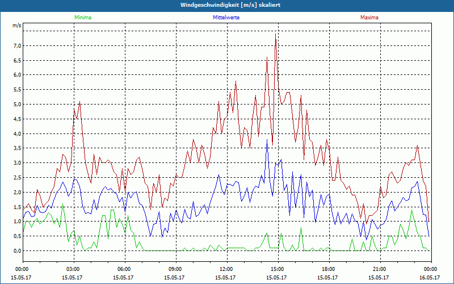Click the m/s axis unit label
The image size is (454, 284).
[x=16, y=26]
